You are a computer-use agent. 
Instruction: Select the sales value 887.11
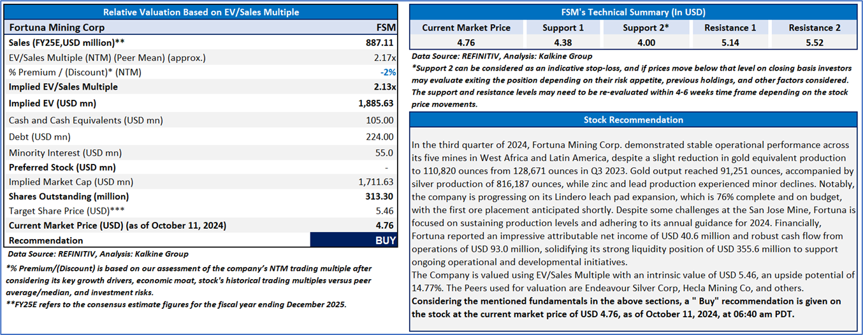point(381,43)
